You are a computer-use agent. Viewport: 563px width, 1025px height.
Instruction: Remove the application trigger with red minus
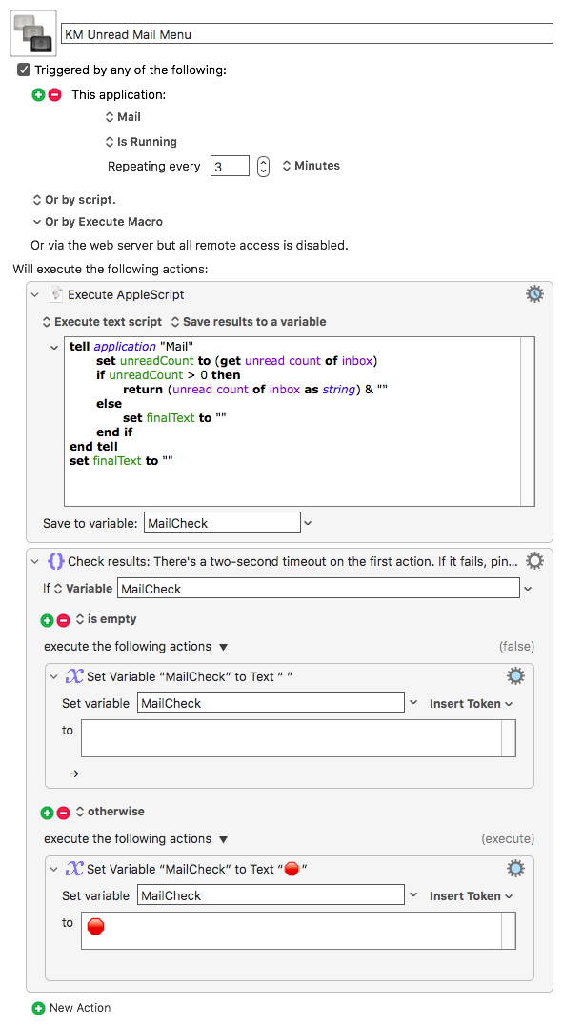(x=55, y=95)
